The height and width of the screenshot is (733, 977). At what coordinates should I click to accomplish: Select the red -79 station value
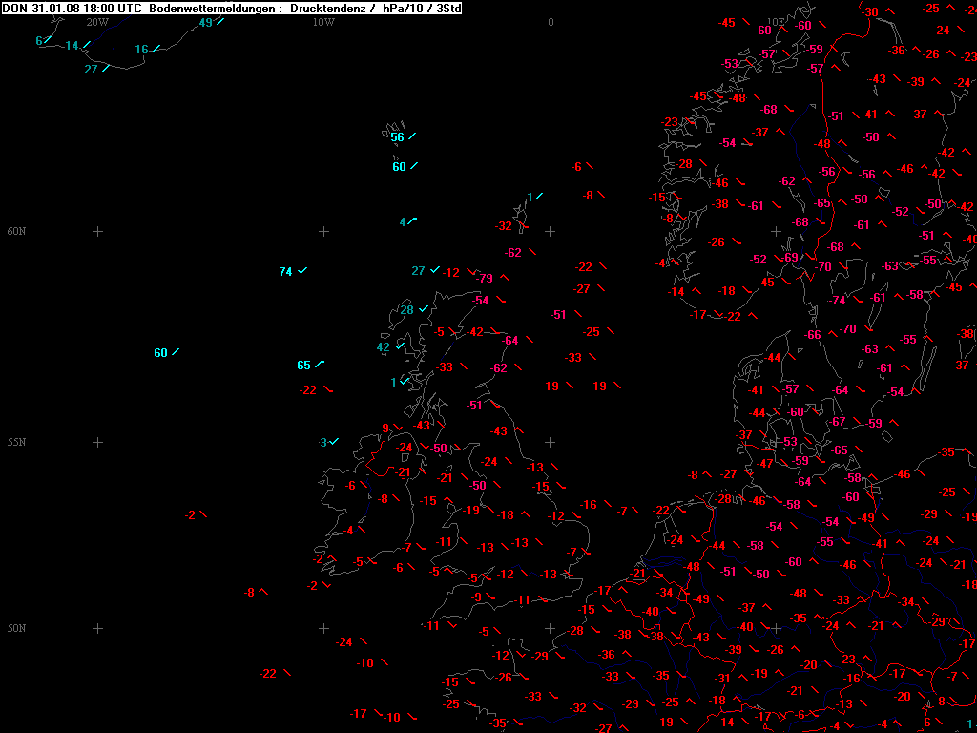483,279
